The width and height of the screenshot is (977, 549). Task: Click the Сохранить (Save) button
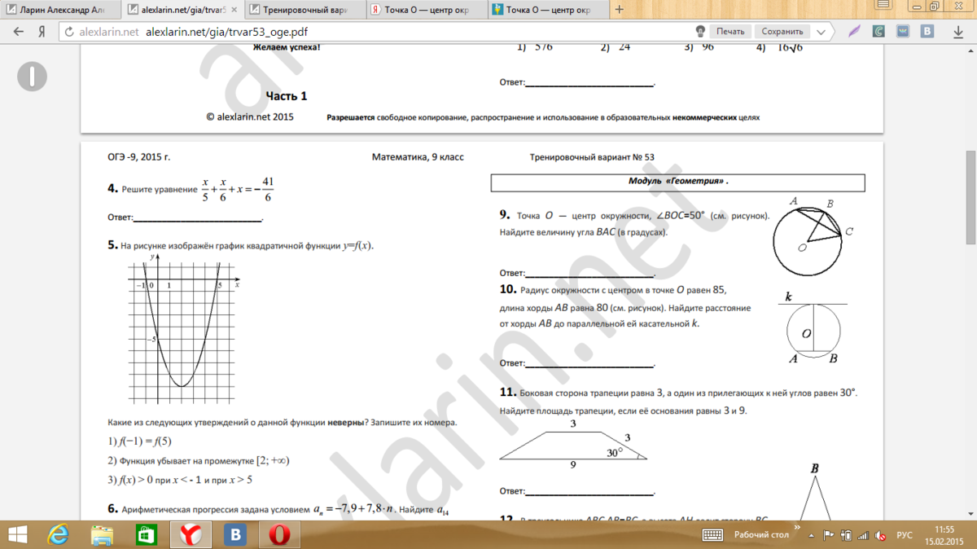[x=782, y=32]
